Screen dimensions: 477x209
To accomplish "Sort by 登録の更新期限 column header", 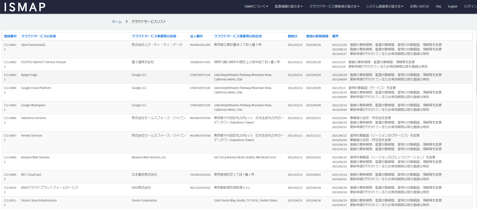I will point(317,36).
